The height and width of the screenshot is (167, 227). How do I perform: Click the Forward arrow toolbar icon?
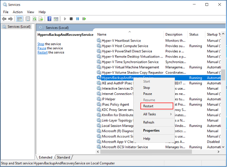coord(10,19)
